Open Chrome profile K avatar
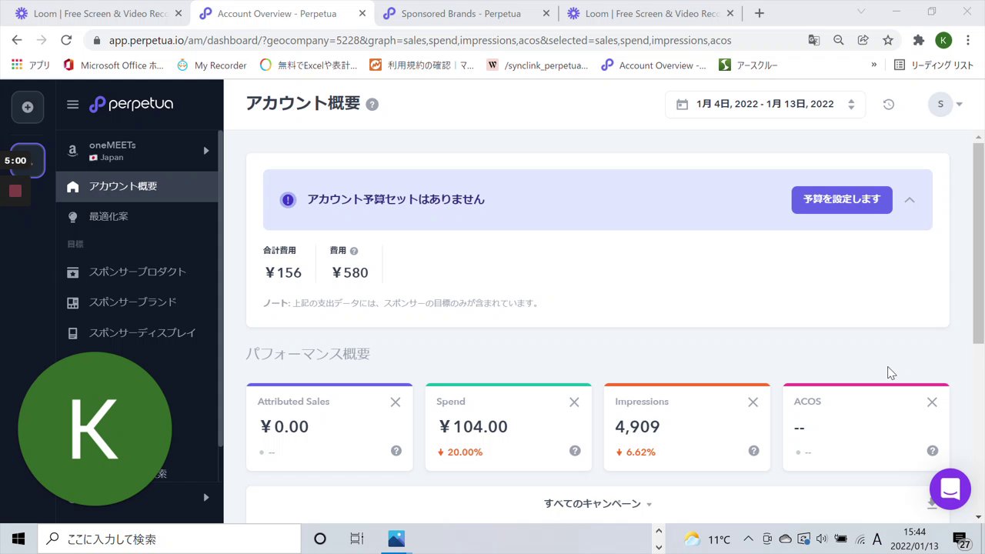The image size is (985, 554). coord(943,40)
